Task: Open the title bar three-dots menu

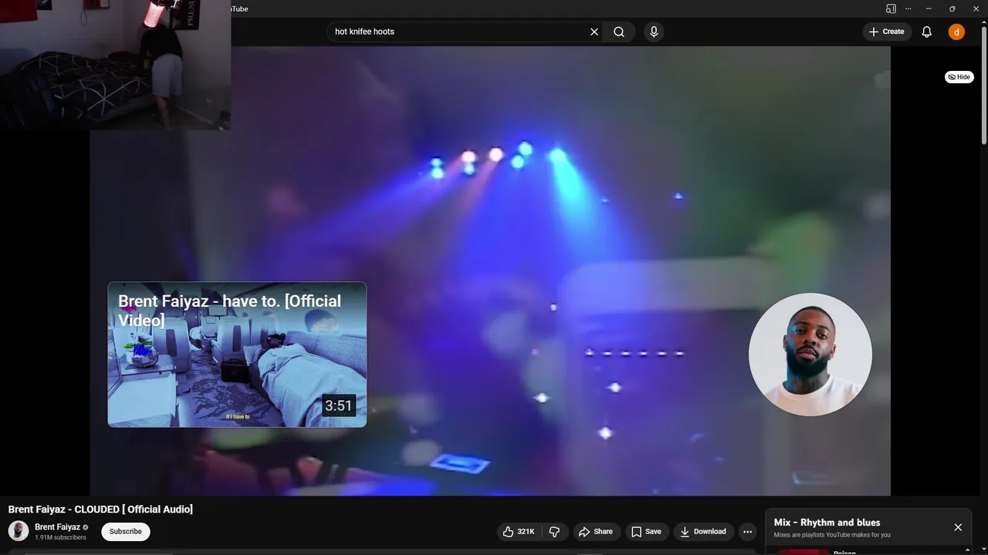Action: [908, 8]
